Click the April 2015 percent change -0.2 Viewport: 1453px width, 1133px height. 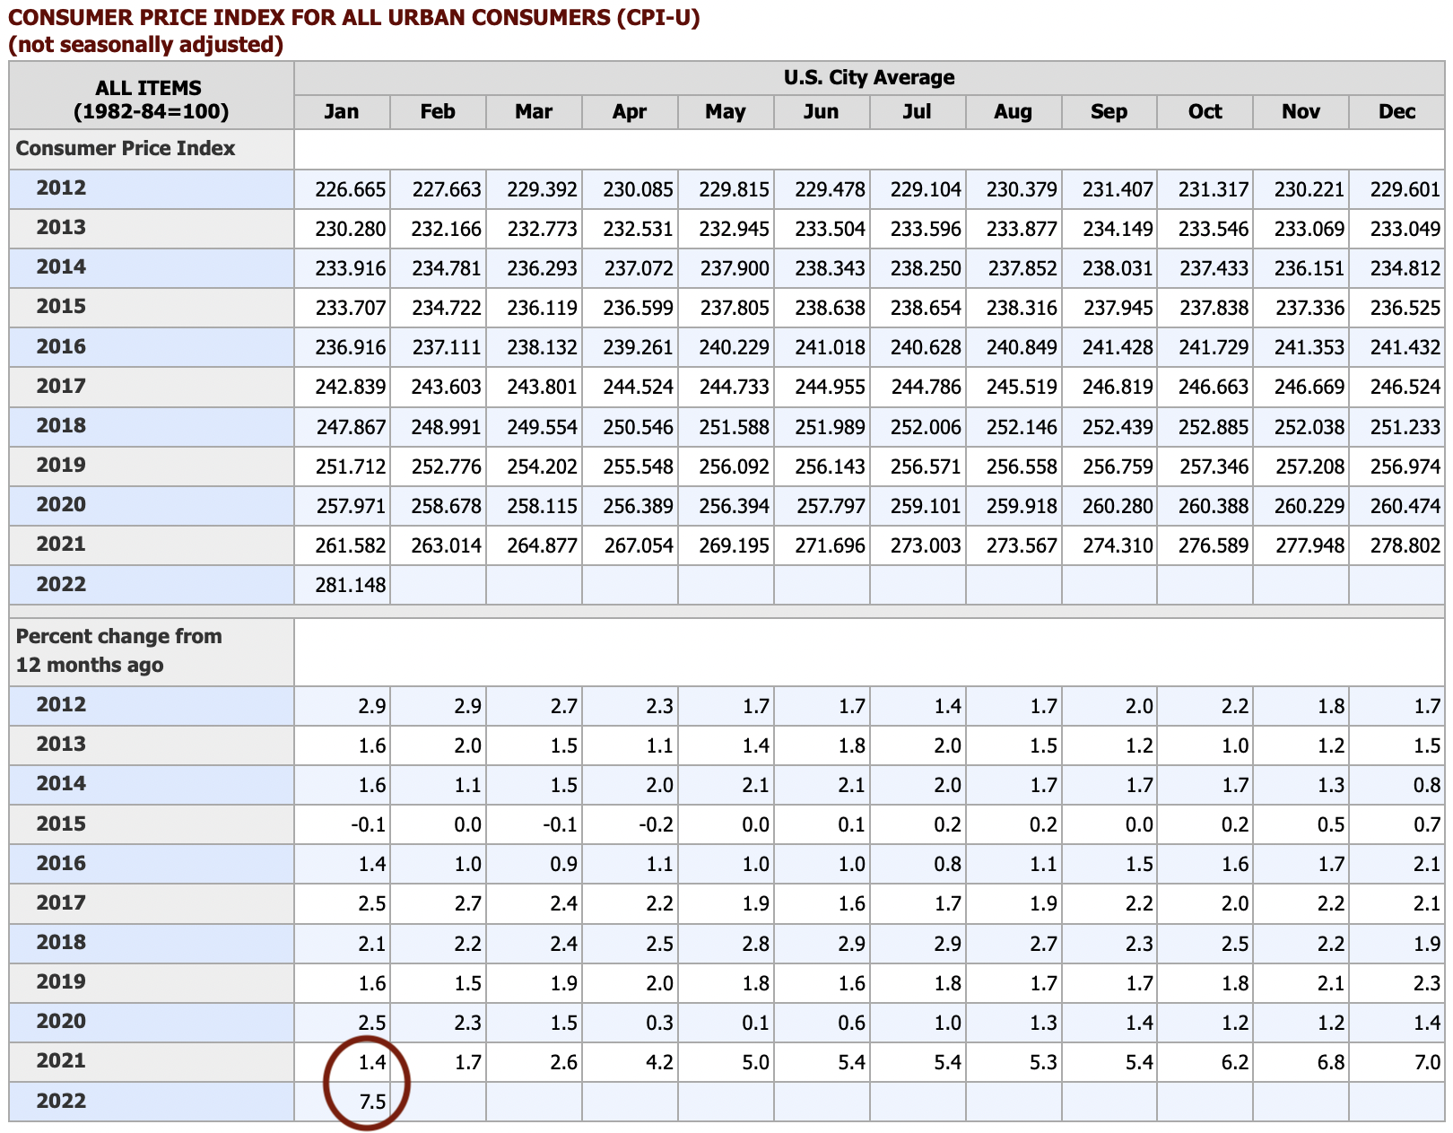[x=655, y=825]
